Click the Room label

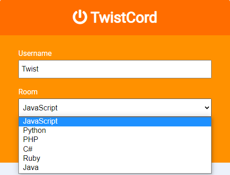28,92
